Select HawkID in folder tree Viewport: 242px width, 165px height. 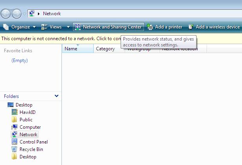[x=28, y=112]
